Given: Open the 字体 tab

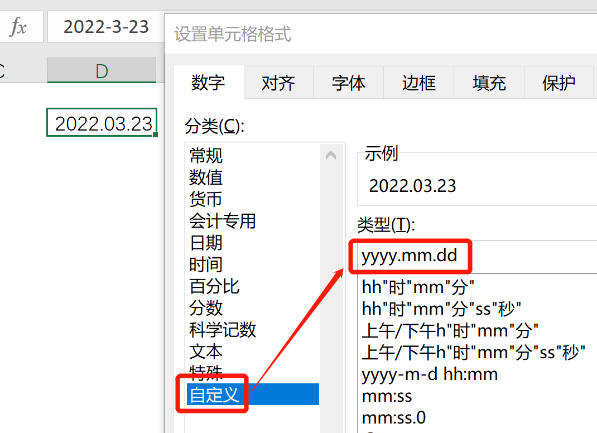Looking at the screenshot, I should pyautogui.click(x=348, y=83).
